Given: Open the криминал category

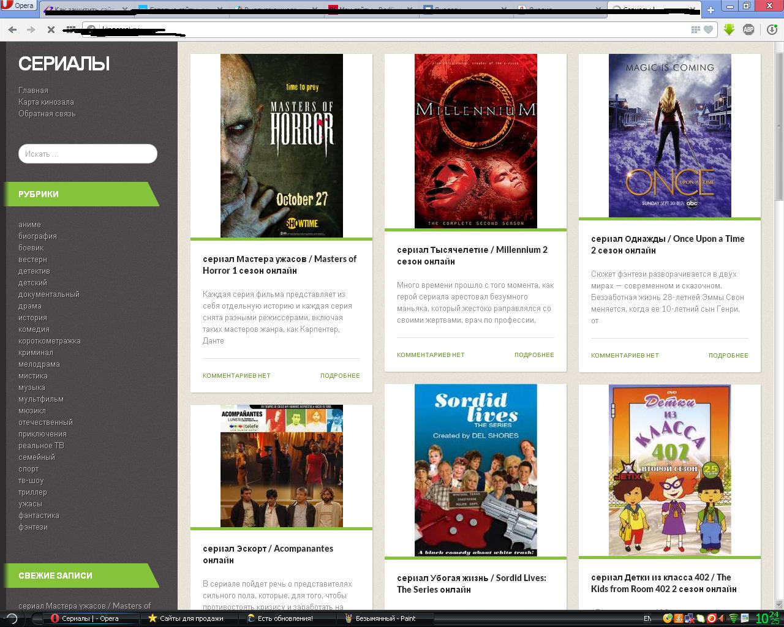Looking at the screenshot, I should (36, 353).
